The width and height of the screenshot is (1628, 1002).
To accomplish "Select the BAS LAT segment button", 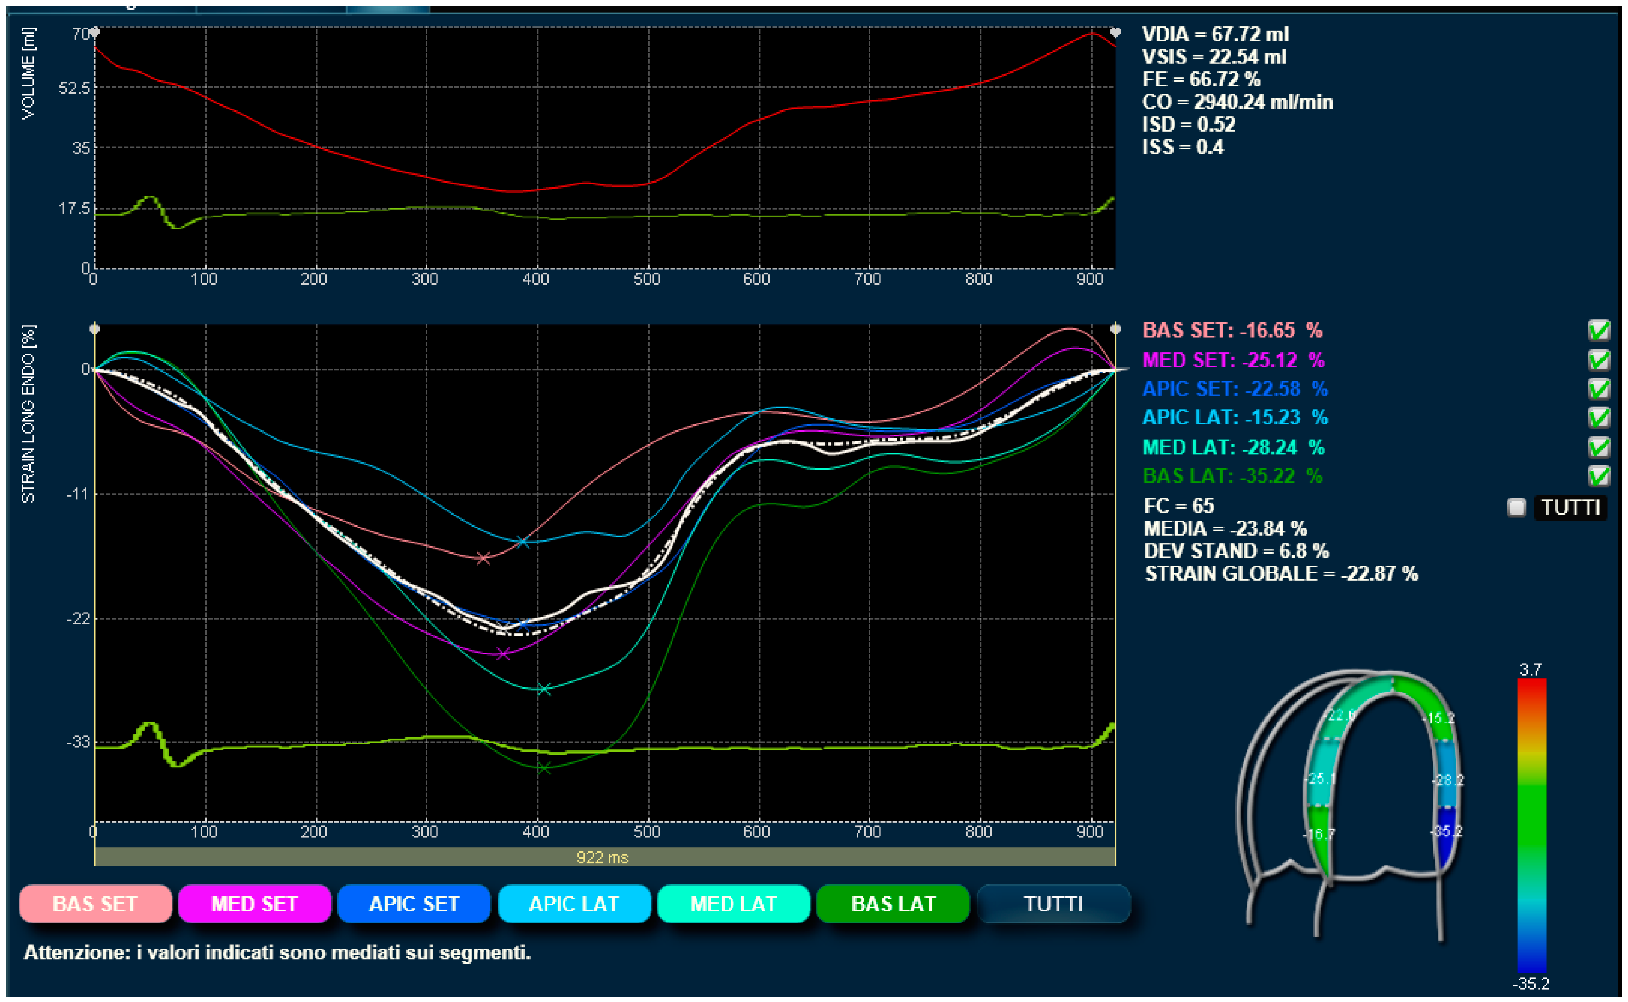I will pyautogui.click(x=893, y=904).
